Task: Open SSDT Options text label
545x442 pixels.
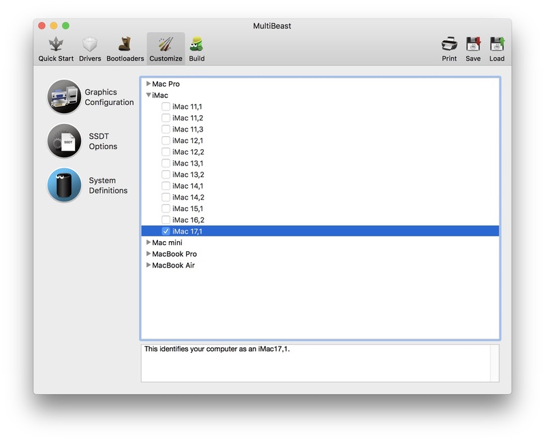Action: (103, 141)
